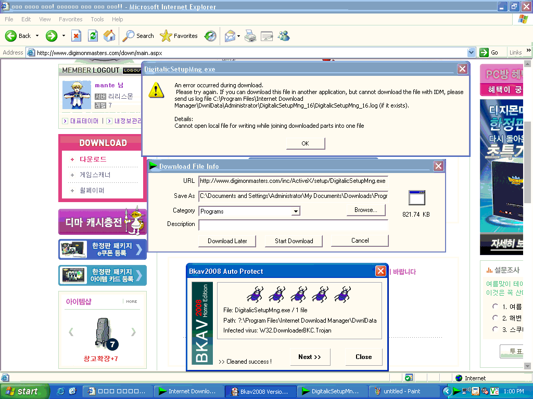This screenshot has width=533, height=399.
Task: Select survey option 3 radio button
Action: pyautogui.click(x=495, y=329)
